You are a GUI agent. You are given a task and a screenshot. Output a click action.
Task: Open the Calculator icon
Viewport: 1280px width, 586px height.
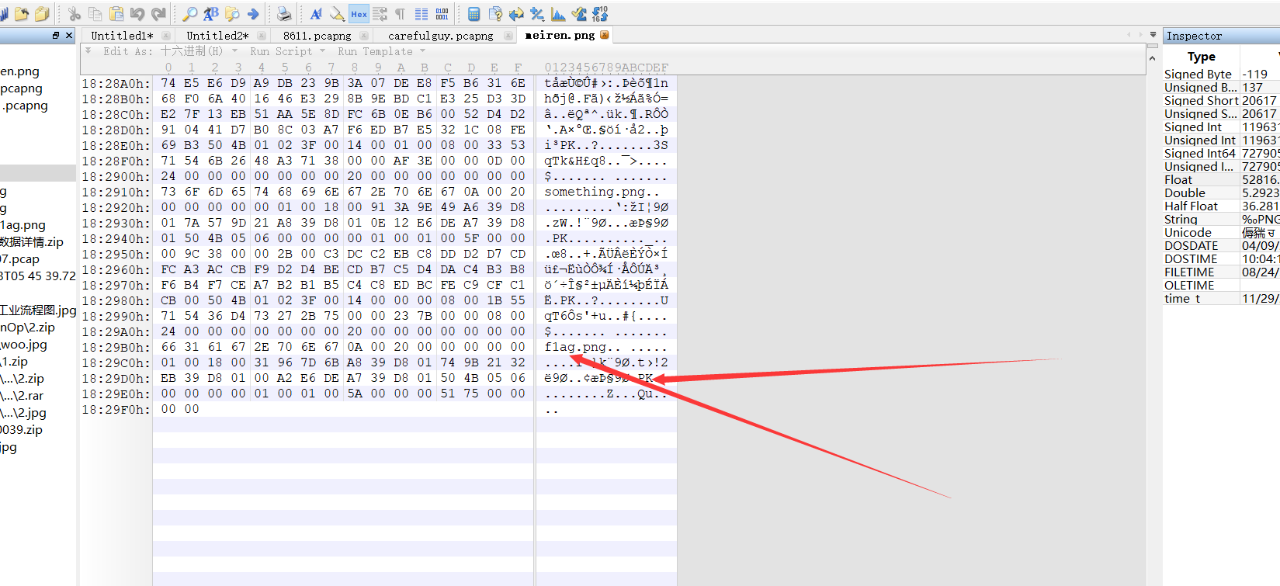coord(473,14)
